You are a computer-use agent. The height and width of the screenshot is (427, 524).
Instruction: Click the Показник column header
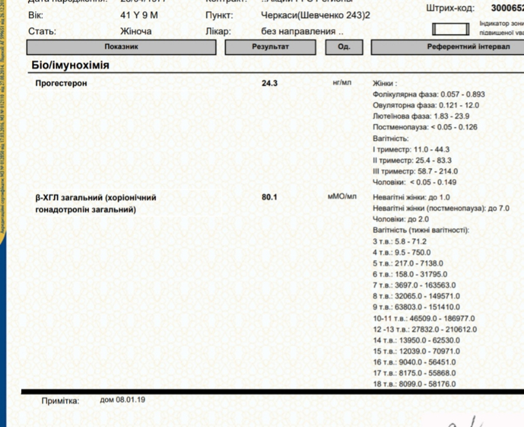pos(121,47)
